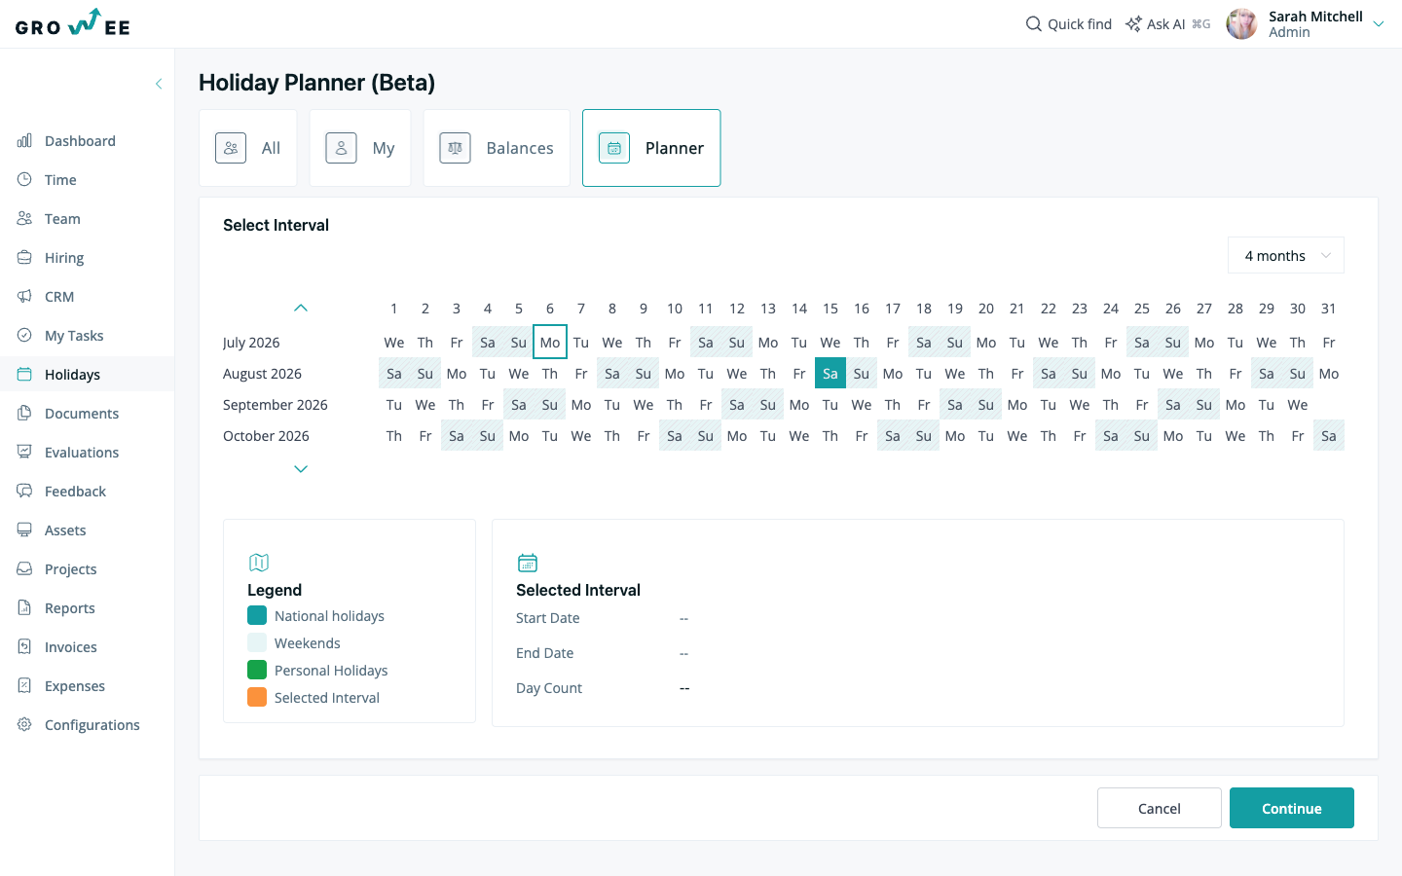This screenshot has width=1402, height=876.
Task: Click day number 31 column header
Action: click(x=1329, y=309)
